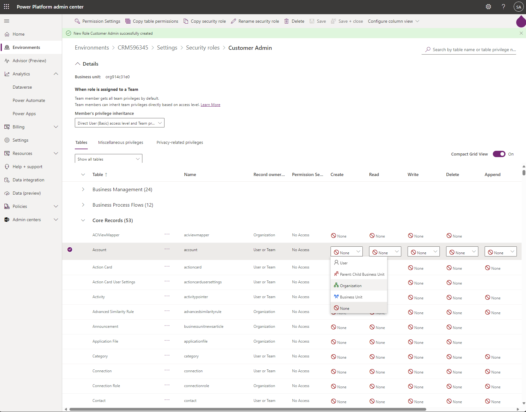Expand the Admin centers sidebar section
Screen dimensions: 526x412
pyautogui.click(x=56, y=220)
